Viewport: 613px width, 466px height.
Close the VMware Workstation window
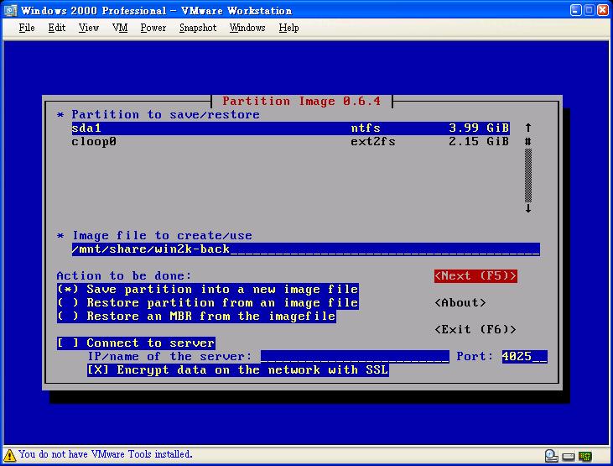tap(602, 10)
